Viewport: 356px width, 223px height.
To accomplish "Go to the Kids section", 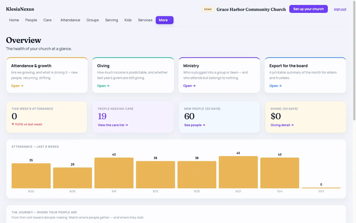I will pyautogui.click(x=128, y=20).
